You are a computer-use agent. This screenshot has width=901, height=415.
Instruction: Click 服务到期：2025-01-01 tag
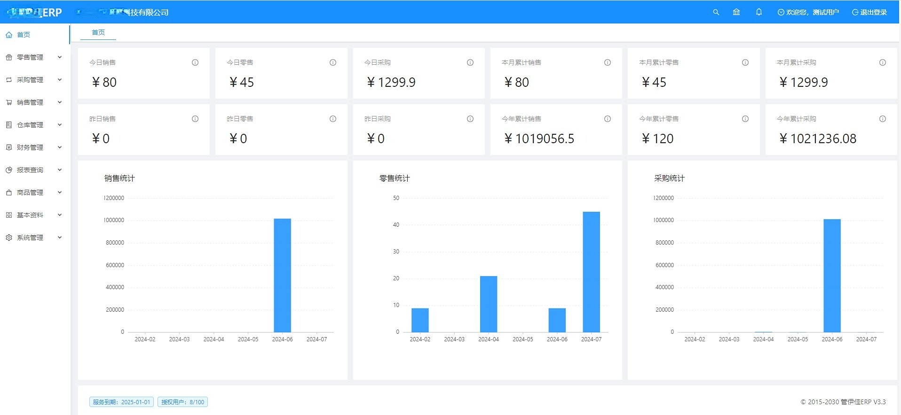pos(121,402)
